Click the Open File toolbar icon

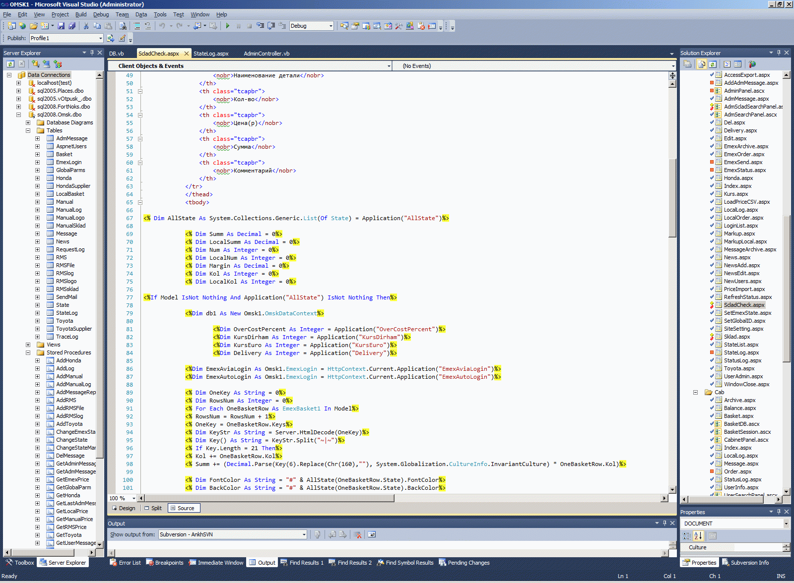pyautogui.click(x=34, y=26)
